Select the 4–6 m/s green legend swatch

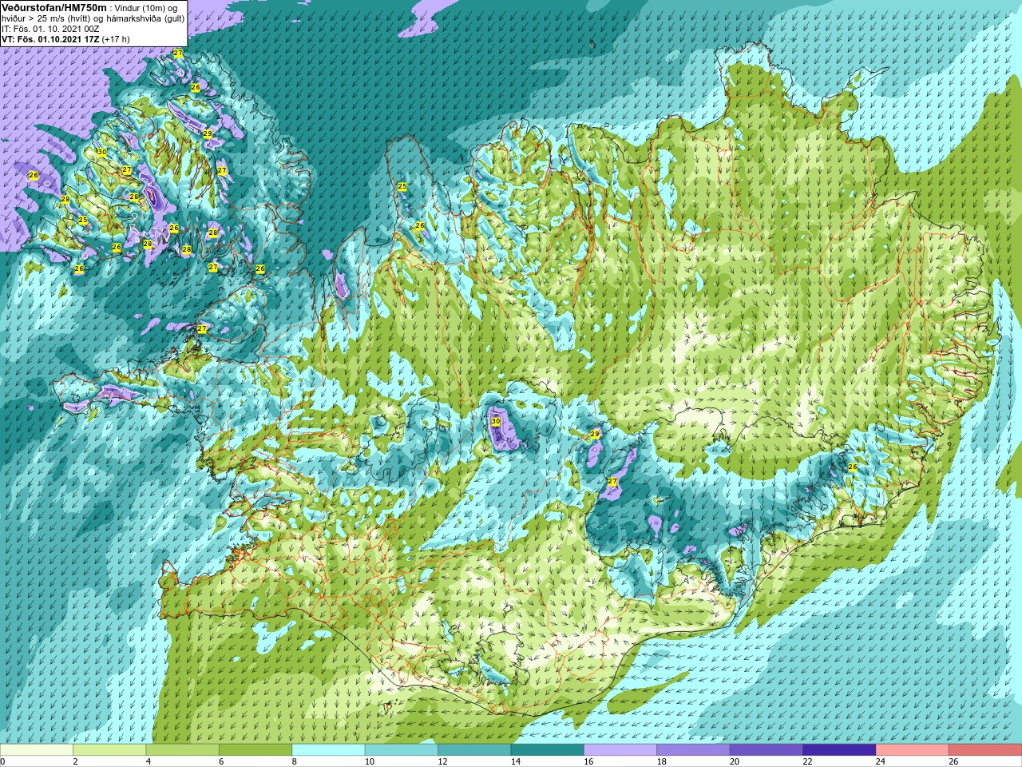(x=182, y=750)
